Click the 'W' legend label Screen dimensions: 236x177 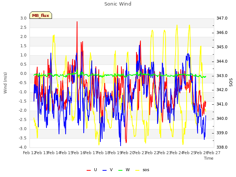point(128,170)
